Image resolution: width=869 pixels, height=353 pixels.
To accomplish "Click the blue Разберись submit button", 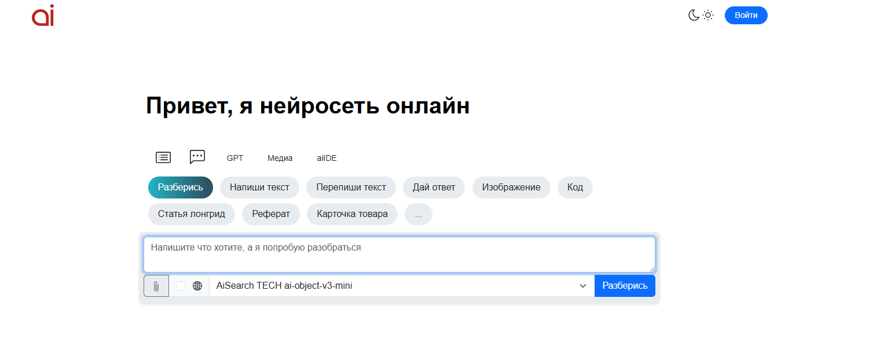I will pos(625,286).
